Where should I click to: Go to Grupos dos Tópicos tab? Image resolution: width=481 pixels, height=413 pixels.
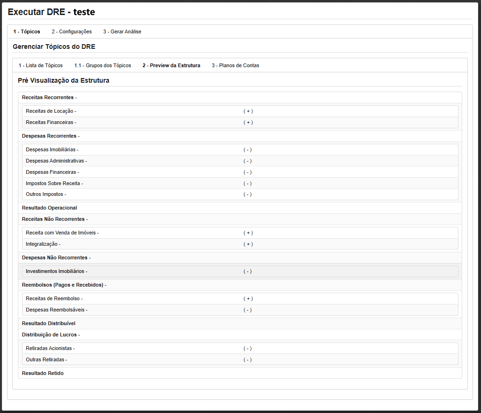pyautogui.click(x=102, y=65)
